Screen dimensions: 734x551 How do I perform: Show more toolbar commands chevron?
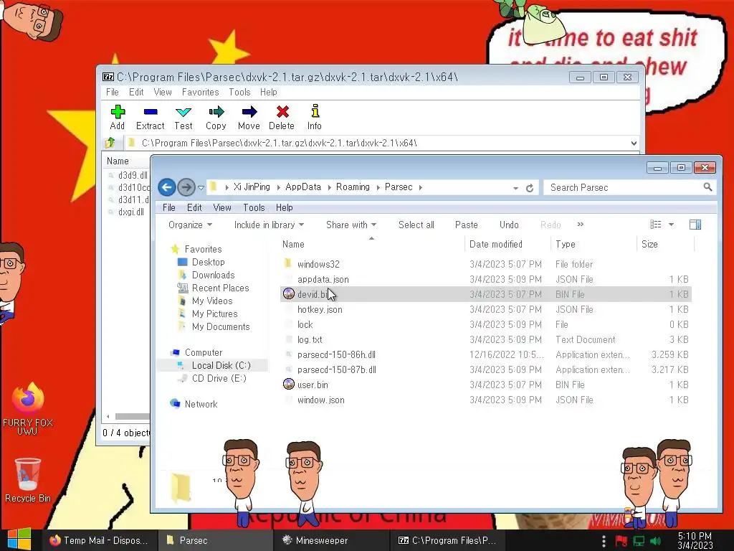pos(581,225)
